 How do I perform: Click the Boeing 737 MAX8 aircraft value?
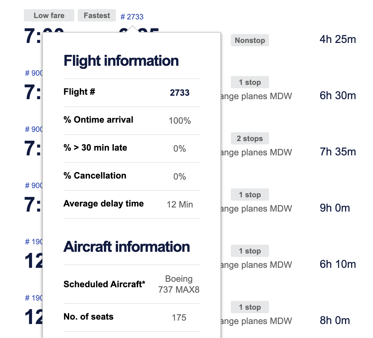click(x=179, y=284)
